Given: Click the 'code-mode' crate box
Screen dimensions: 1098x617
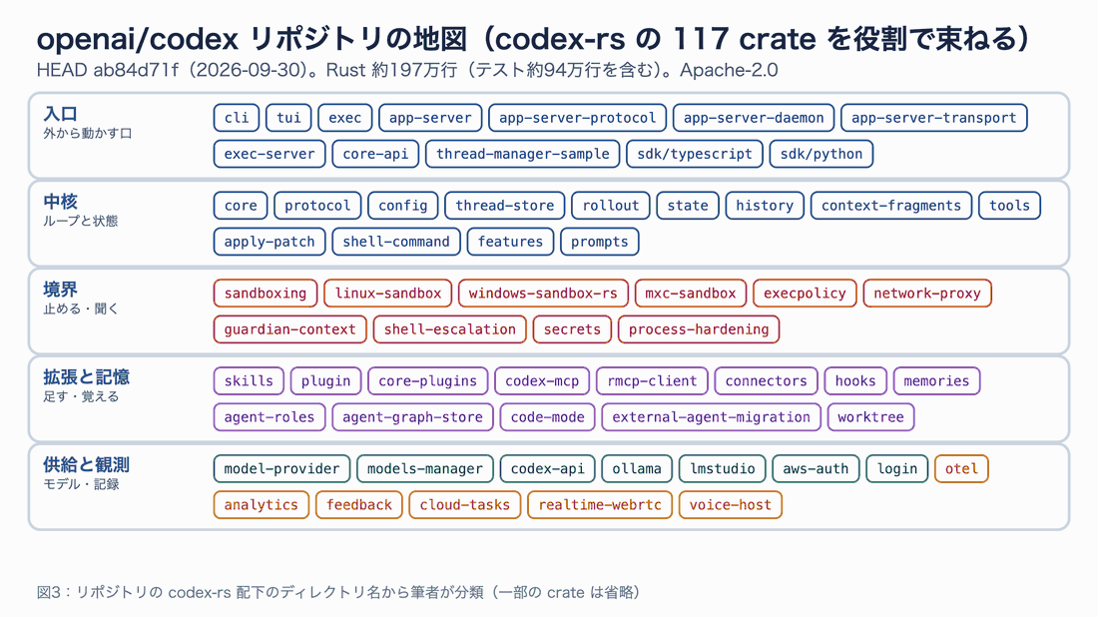Looking at the screenshot, I should click(548, 417).
